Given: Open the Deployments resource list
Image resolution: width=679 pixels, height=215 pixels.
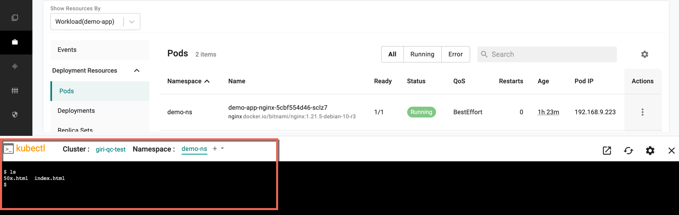Looking at the screenshot, I should (100, 111).
